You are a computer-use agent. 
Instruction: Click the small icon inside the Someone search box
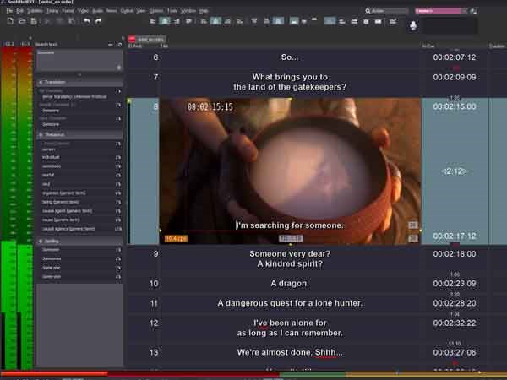click(118, 68)
